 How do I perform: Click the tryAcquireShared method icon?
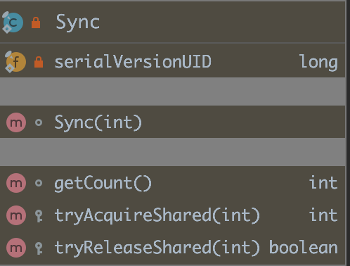tap(16, 215)
